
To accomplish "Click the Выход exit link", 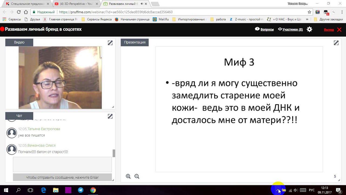I will click(329, 30).
